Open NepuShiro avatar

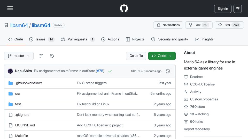pyautogui.click(x=10, y=71)
